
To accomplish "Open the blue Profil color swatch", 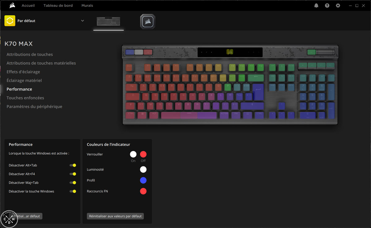I will coord(143,180).
